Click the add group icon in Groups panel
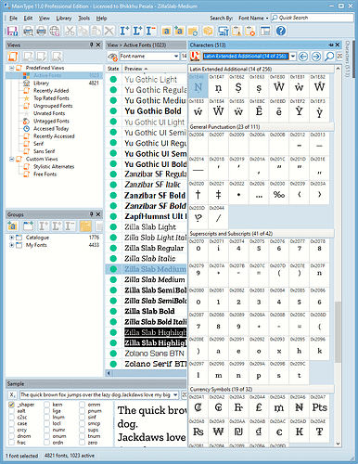This screenshot has height=464, width=358. [13, 226]
